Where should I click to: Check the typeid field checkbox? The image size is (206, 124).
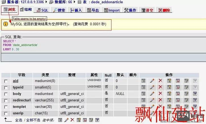click(x=6, y=88)
